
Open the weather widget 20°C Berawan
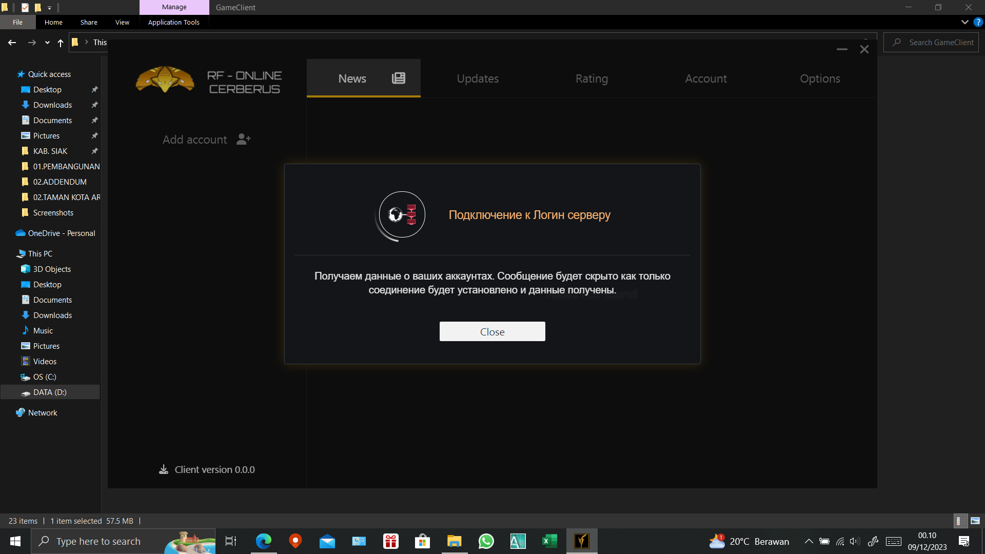[749, 541]
